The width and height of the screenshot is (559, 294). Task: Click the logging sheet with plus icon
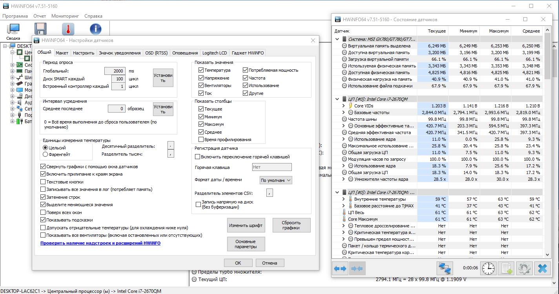pyautogui.click(x=506, y=269)
